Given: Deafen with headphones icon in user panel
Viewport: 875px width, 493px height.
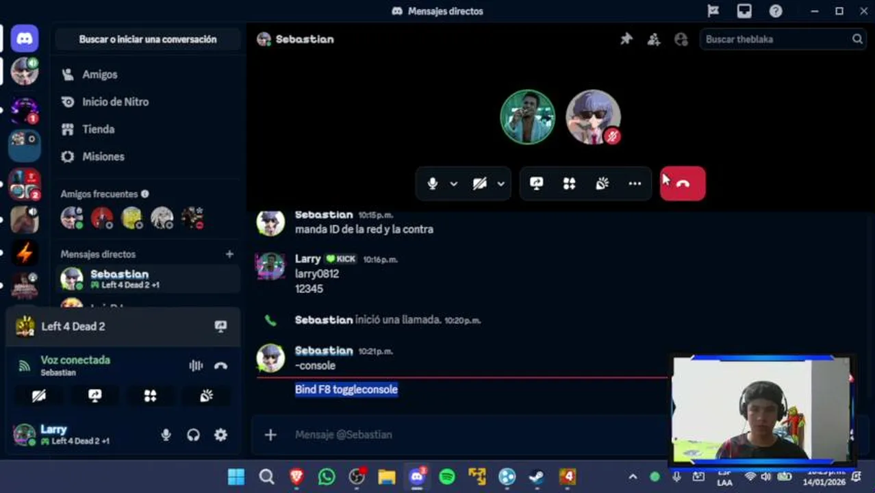Looking at the screenshot, I should [x=193, y=435].
